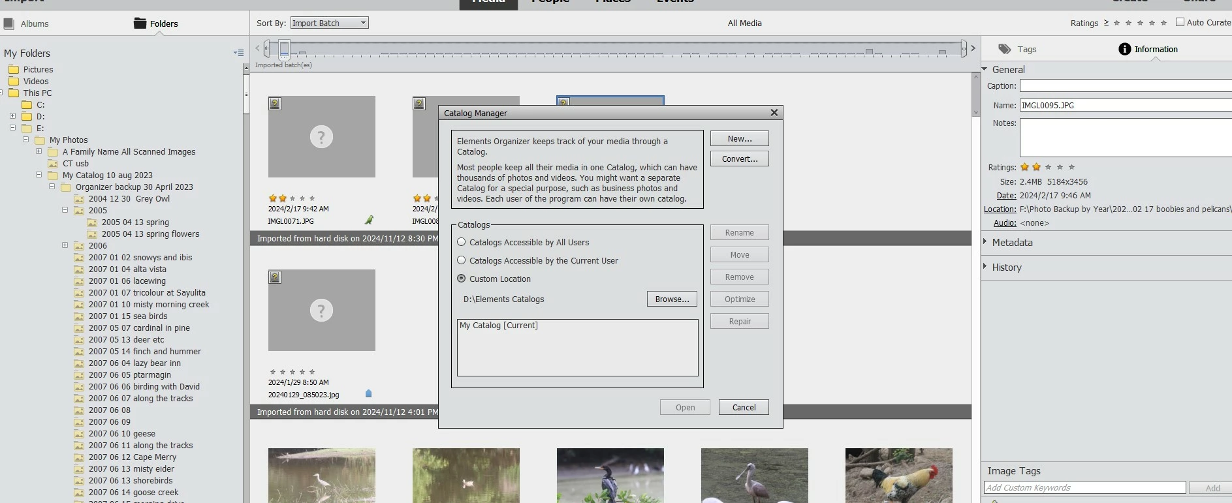
Task: Select My Catalog [Current] in list
Action: [x=499, y=326]
